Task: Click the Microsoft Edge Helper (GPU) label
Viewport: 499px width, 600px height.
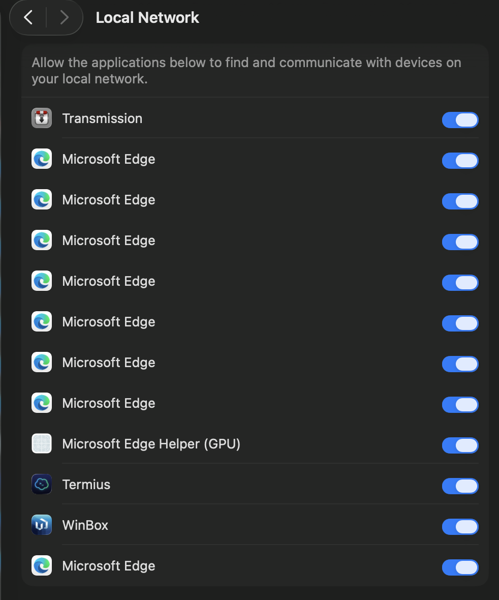Action: 151,444
